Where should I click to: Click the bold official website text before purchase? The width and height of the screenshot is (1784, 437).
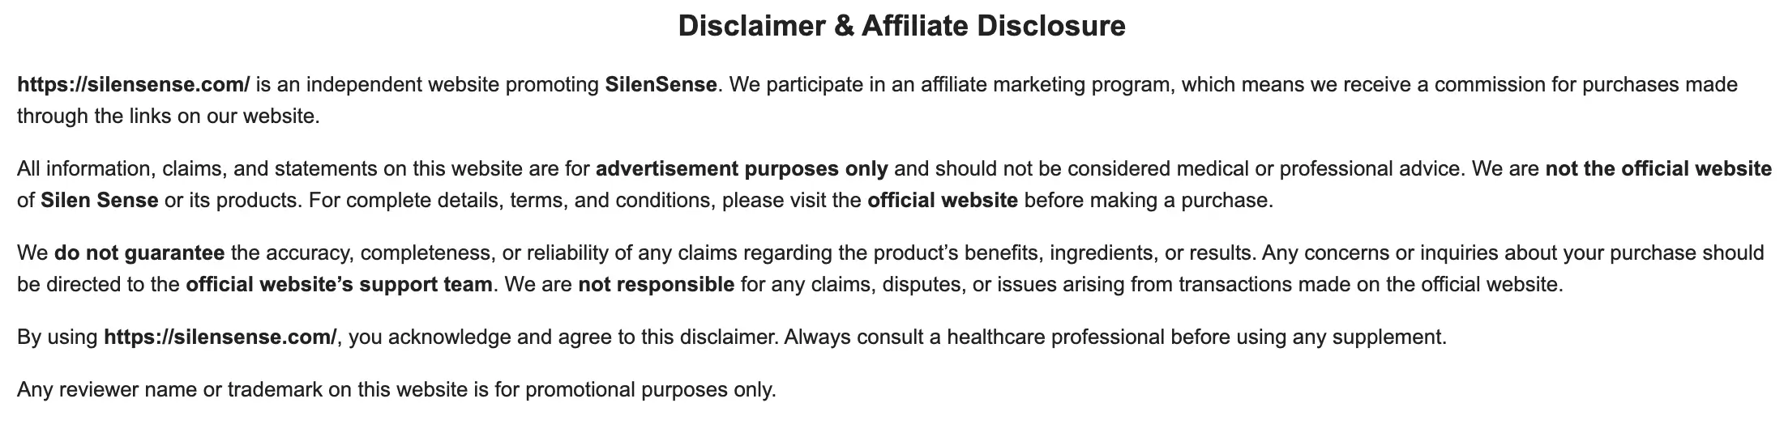click(943, 200)
